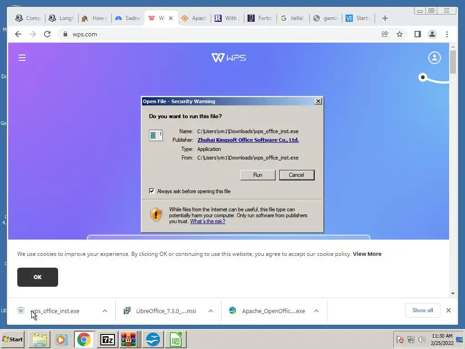This screenshot has width=465, height=349.
Task: Expand options for wps_office_inst.exe download
Action: tap(105, 311)
